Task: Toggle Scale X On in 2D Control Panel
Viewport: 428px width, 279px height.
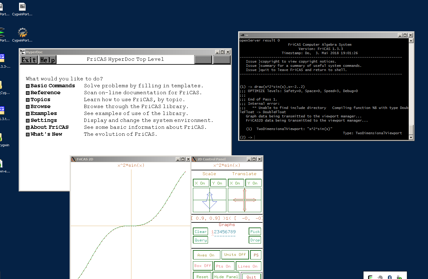Action: click(x=201, y=183)
